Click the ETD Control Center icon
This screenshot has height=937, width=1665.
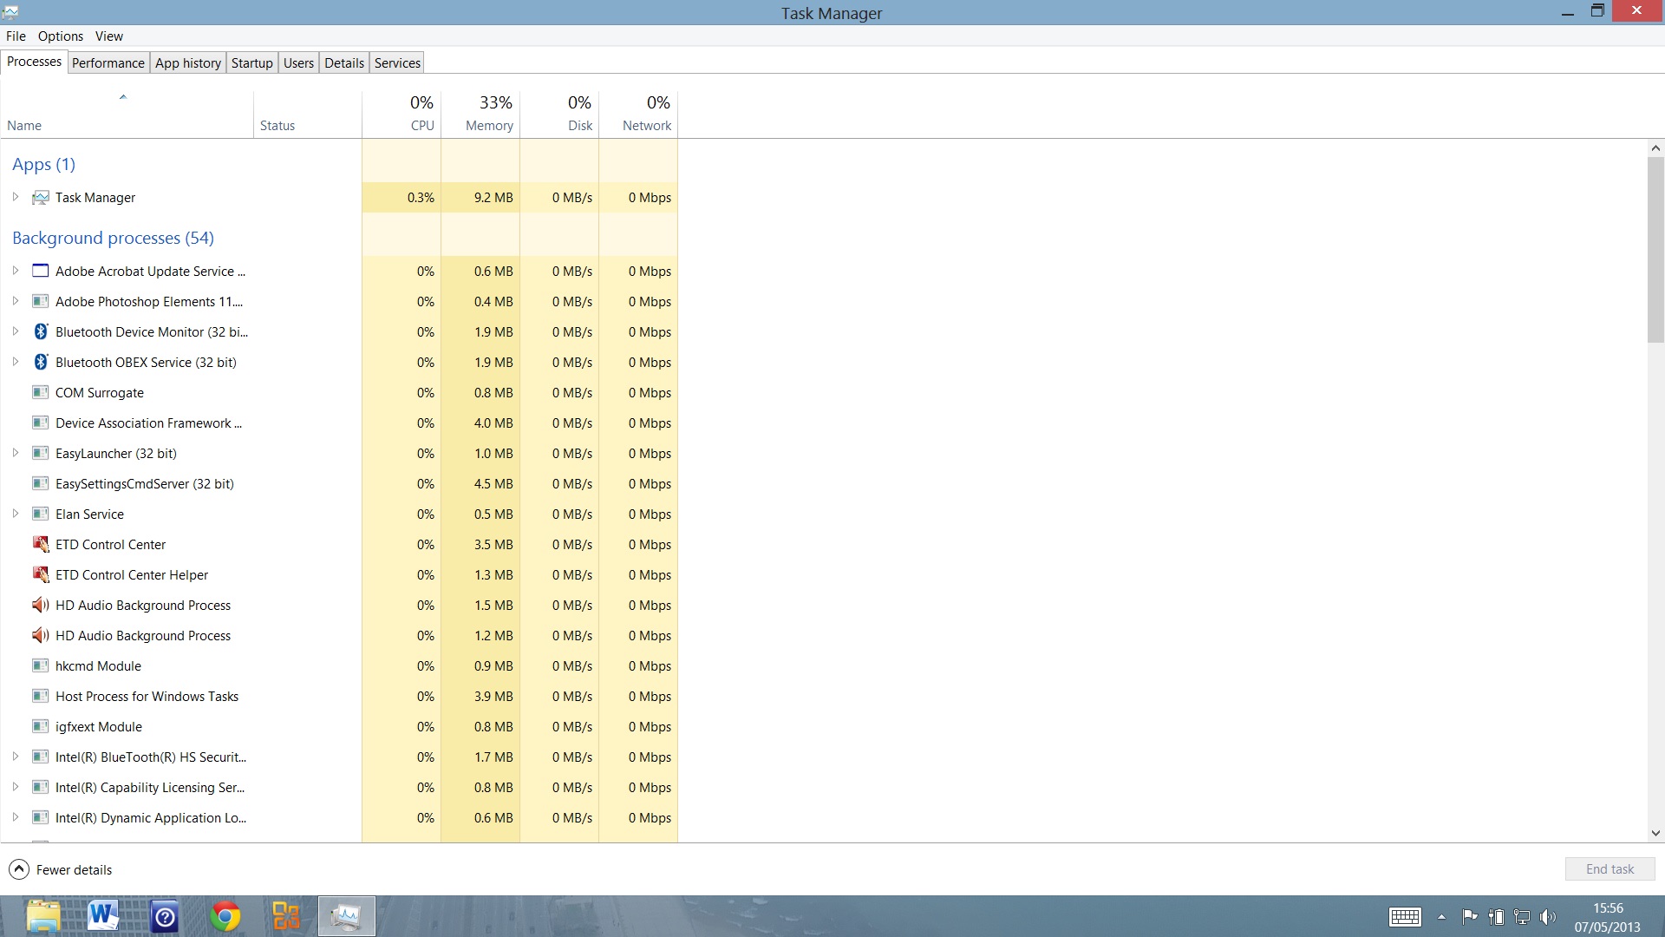click(40, 544)
